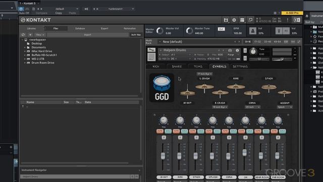Switch to the KICK tab

(x=156, y=66)
